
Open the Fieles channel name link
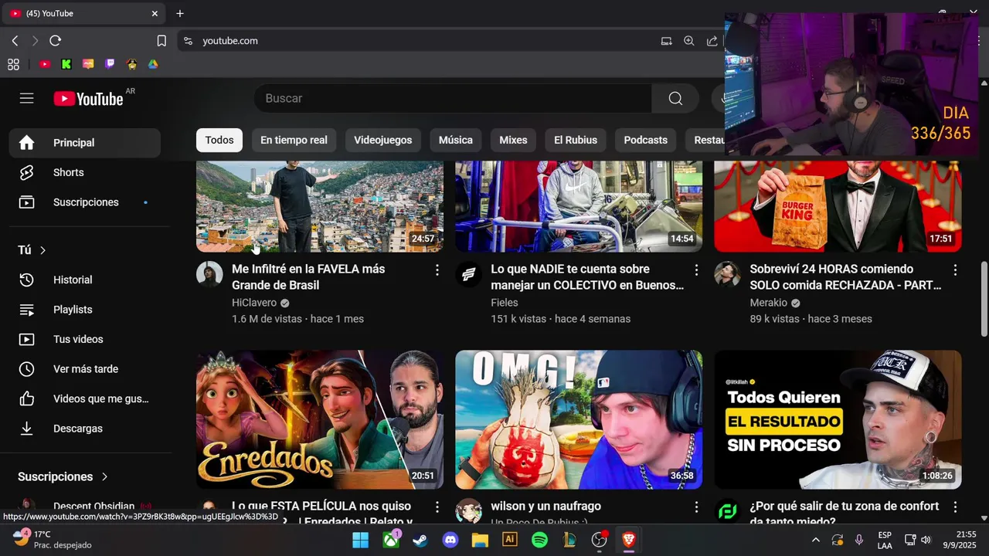pos(505,303)
